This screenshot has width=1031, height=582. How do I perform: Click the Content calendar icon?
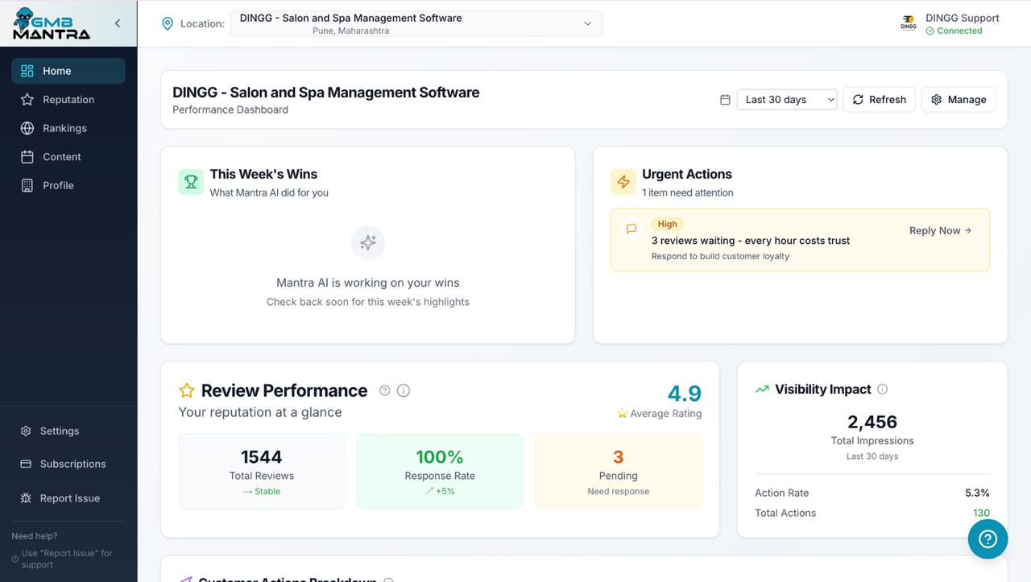27,157
